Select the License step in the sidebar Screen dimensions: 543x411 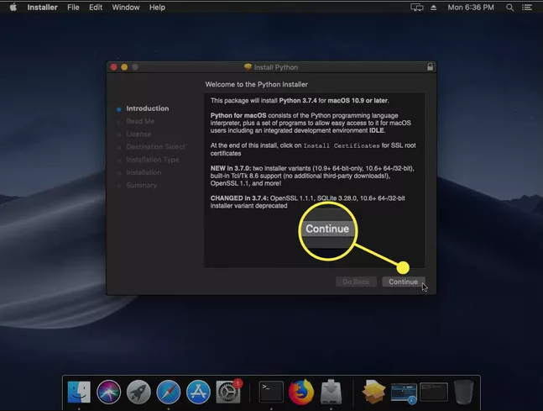[x=138, y=134]
